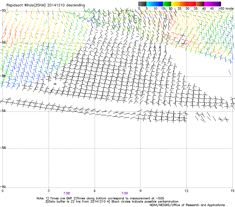Click the '-50' latitude axis label

tap(3, 11)
